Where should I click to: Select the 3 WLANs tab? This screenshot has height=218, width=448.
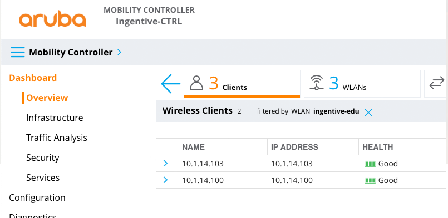coord(362,84)
